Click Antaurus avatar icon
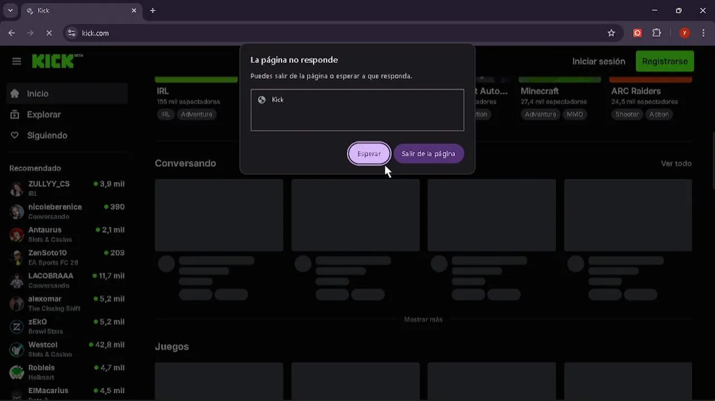715x401 pixels. [17, 234]
